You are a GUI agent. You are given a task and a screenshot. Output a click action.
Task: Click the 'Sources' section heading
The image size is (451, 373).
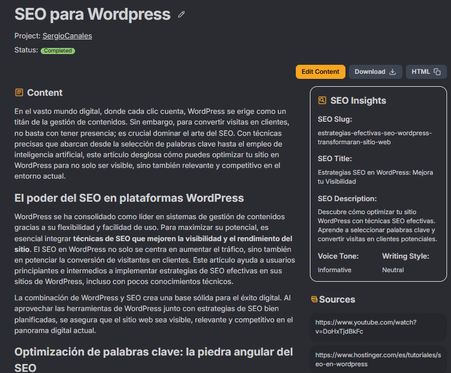(x=337, y=300)
